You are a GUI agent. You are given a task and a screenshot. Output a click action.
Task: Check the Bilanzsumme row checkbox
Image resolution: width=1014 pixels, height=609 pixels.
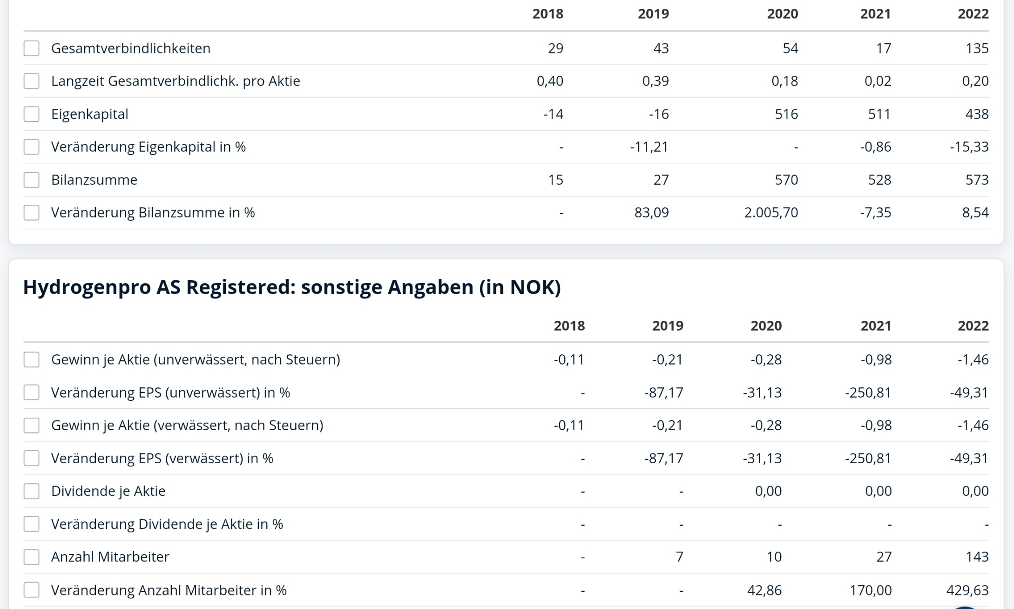[31, 179]
